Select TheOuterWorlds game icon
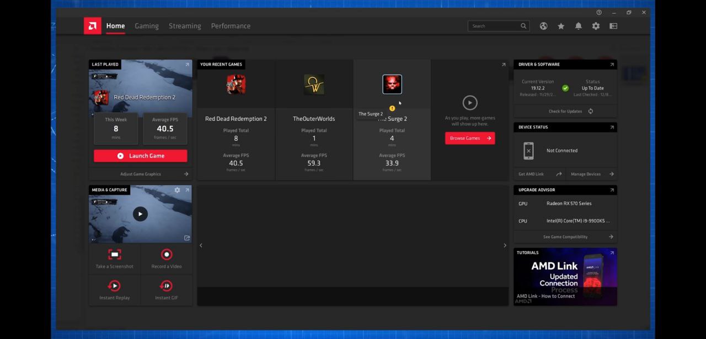This screenshot has width=706, height=339. (x=314, y=85)
